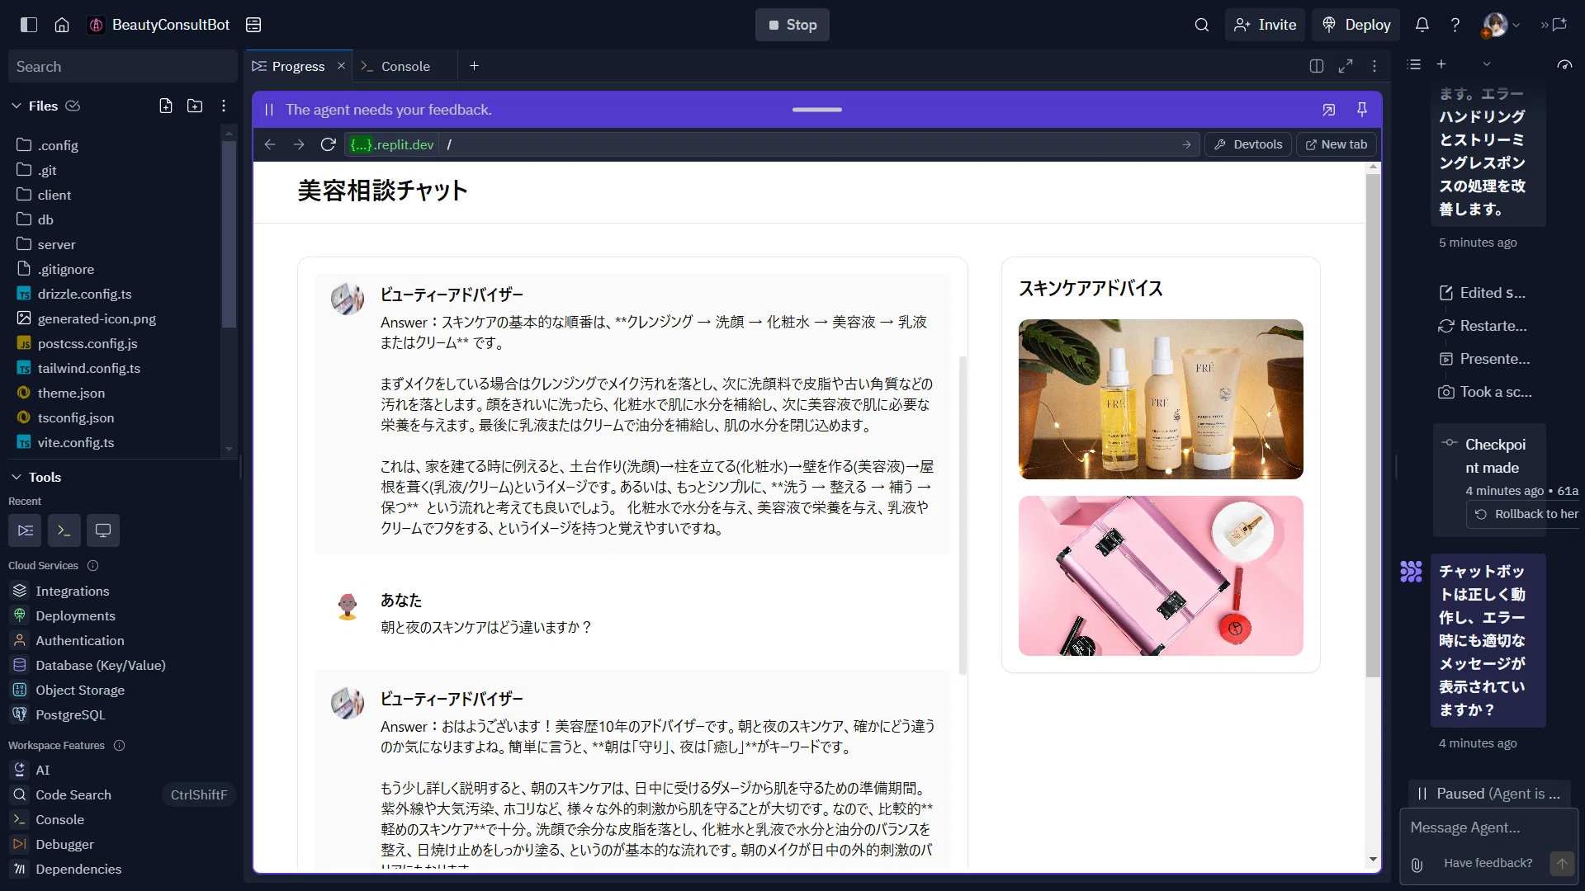Go back in the webview
Image resolution: width=1585 pixels, height=891 pixels.
[270, 144]
